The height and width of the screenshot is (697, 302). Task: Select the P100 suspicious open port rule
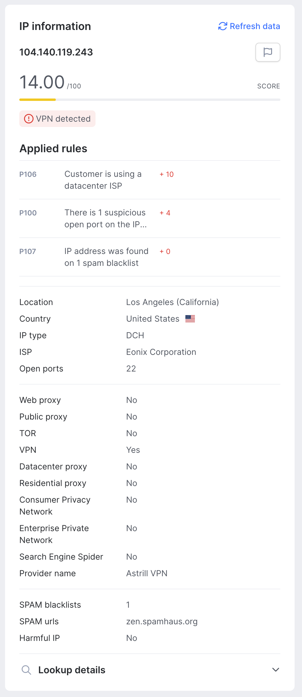coord(105,218)
